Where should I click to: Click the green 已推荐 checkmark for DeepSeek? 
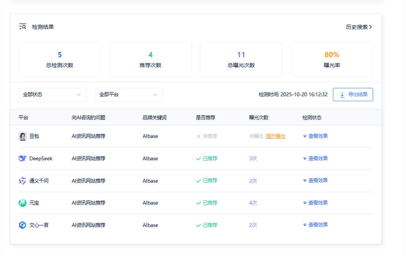[198, 159]
